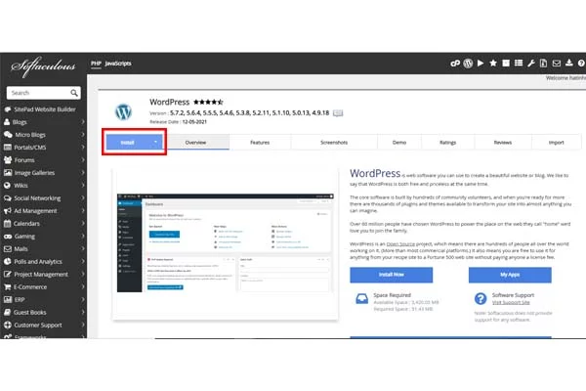Click the E-Commerce cart icon
586x391 pixels.
point(8,287)
